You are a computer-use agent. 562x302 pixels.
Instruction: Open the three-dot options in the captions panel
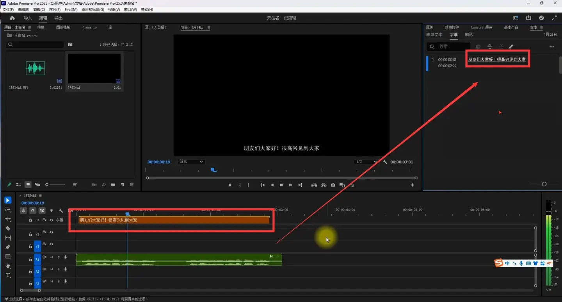tap(552, 47)
